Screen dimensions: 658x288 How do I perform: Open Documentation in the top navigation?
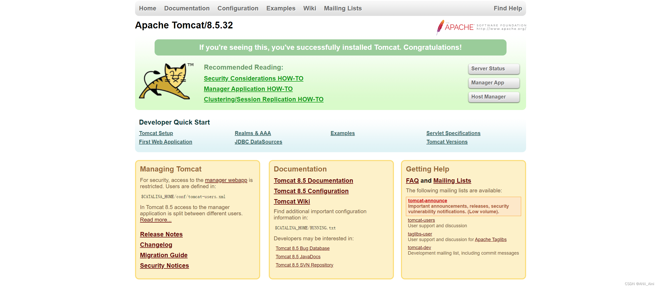coord(187,8)
